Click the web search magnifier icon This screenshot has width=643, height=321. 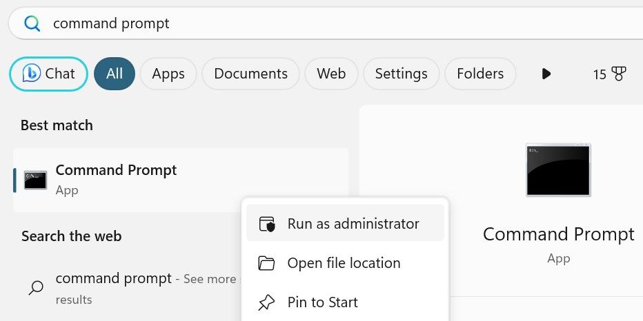[36, 287]
